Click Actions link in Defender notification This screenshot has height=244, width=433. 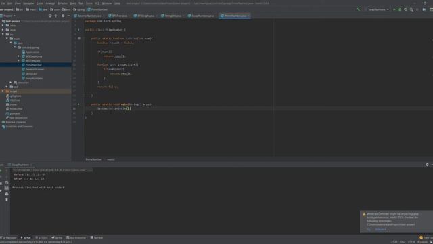pos(380,229)
